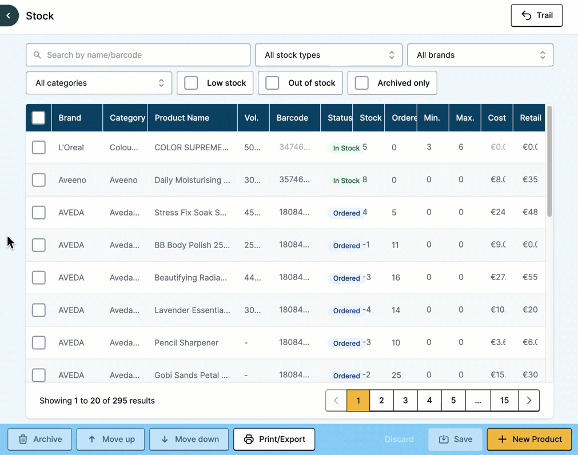Enable the Out of stock filter checkbox
Screen dimensions: 578x455
(x=272, y=83)
